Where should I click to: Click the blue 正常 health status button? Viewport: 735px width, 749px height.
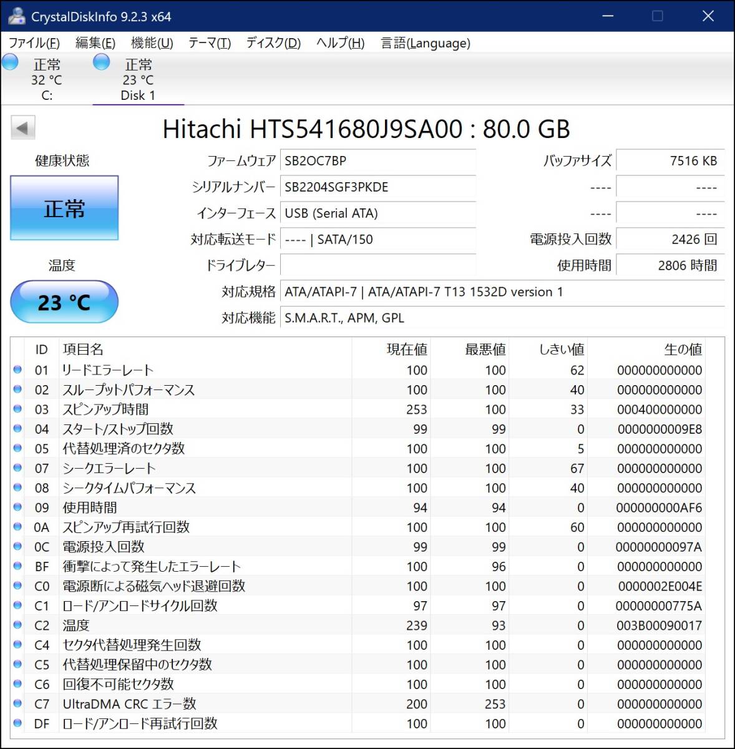tap(64, 208)
